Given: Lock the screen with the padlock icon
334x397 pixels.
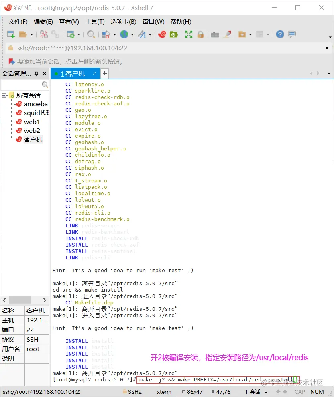Looking at the screenshot, I should point(200,34).
